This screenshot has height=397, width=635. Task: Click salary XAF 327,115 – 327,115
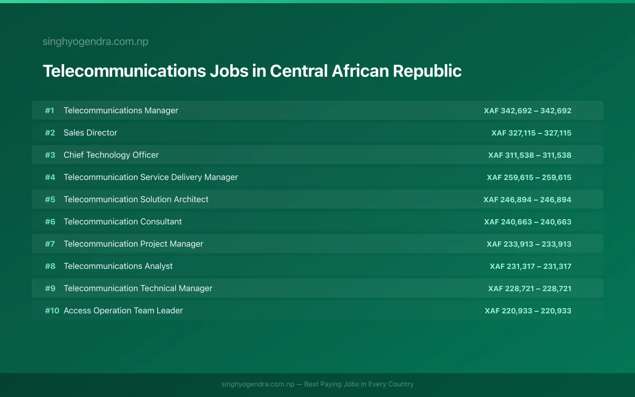531,133
